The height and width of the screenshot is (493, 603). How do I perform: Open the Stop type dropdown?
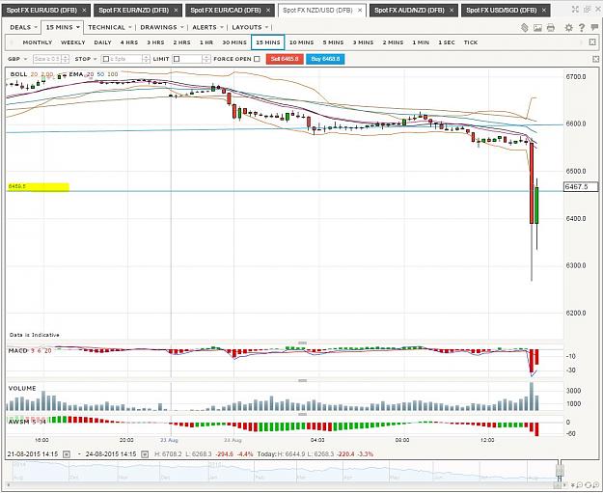(x=85, y=59)
